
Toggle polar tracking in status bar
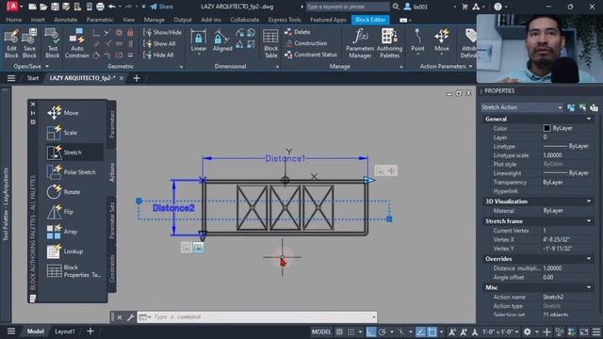click(x=383, y=331)
